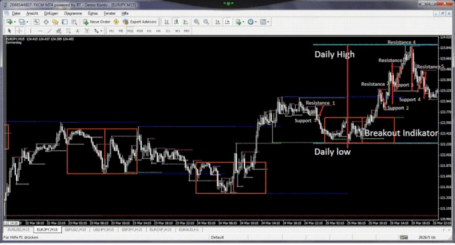
Task: Click the Daily low cyan line
Action: point(375,143)
